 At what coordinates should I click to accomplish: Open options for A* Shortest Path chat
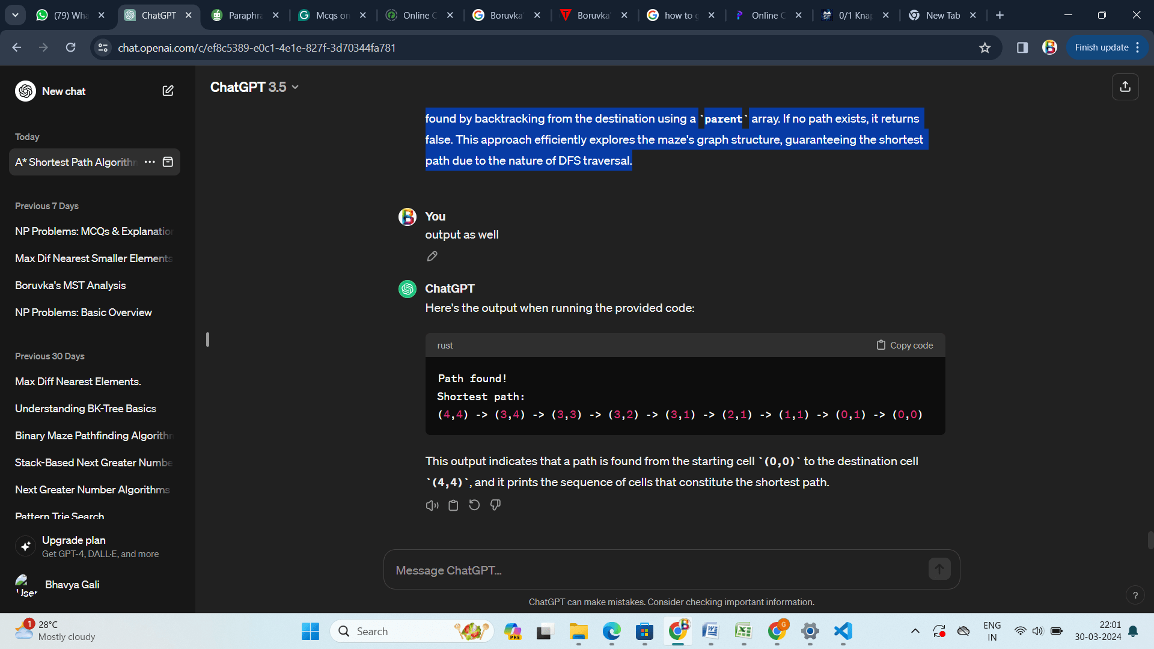pyautogui.click(x=150, y=162)
